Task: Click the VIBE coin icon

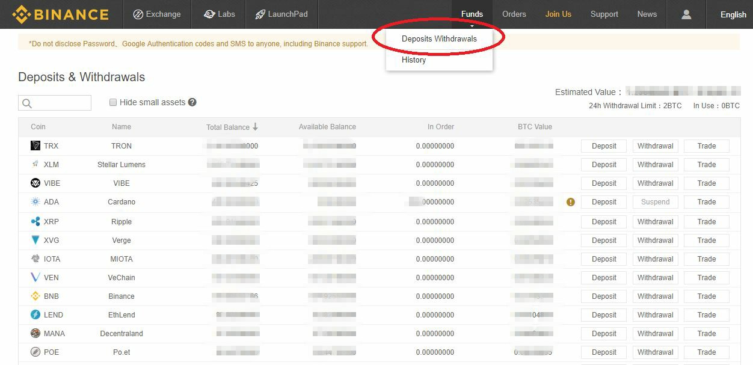Action: pos(35,183)
